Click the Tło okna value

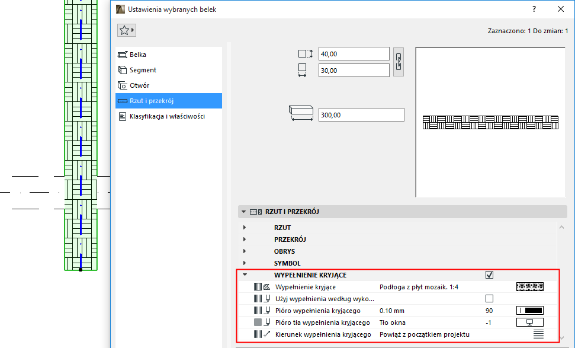pos(393,323)
